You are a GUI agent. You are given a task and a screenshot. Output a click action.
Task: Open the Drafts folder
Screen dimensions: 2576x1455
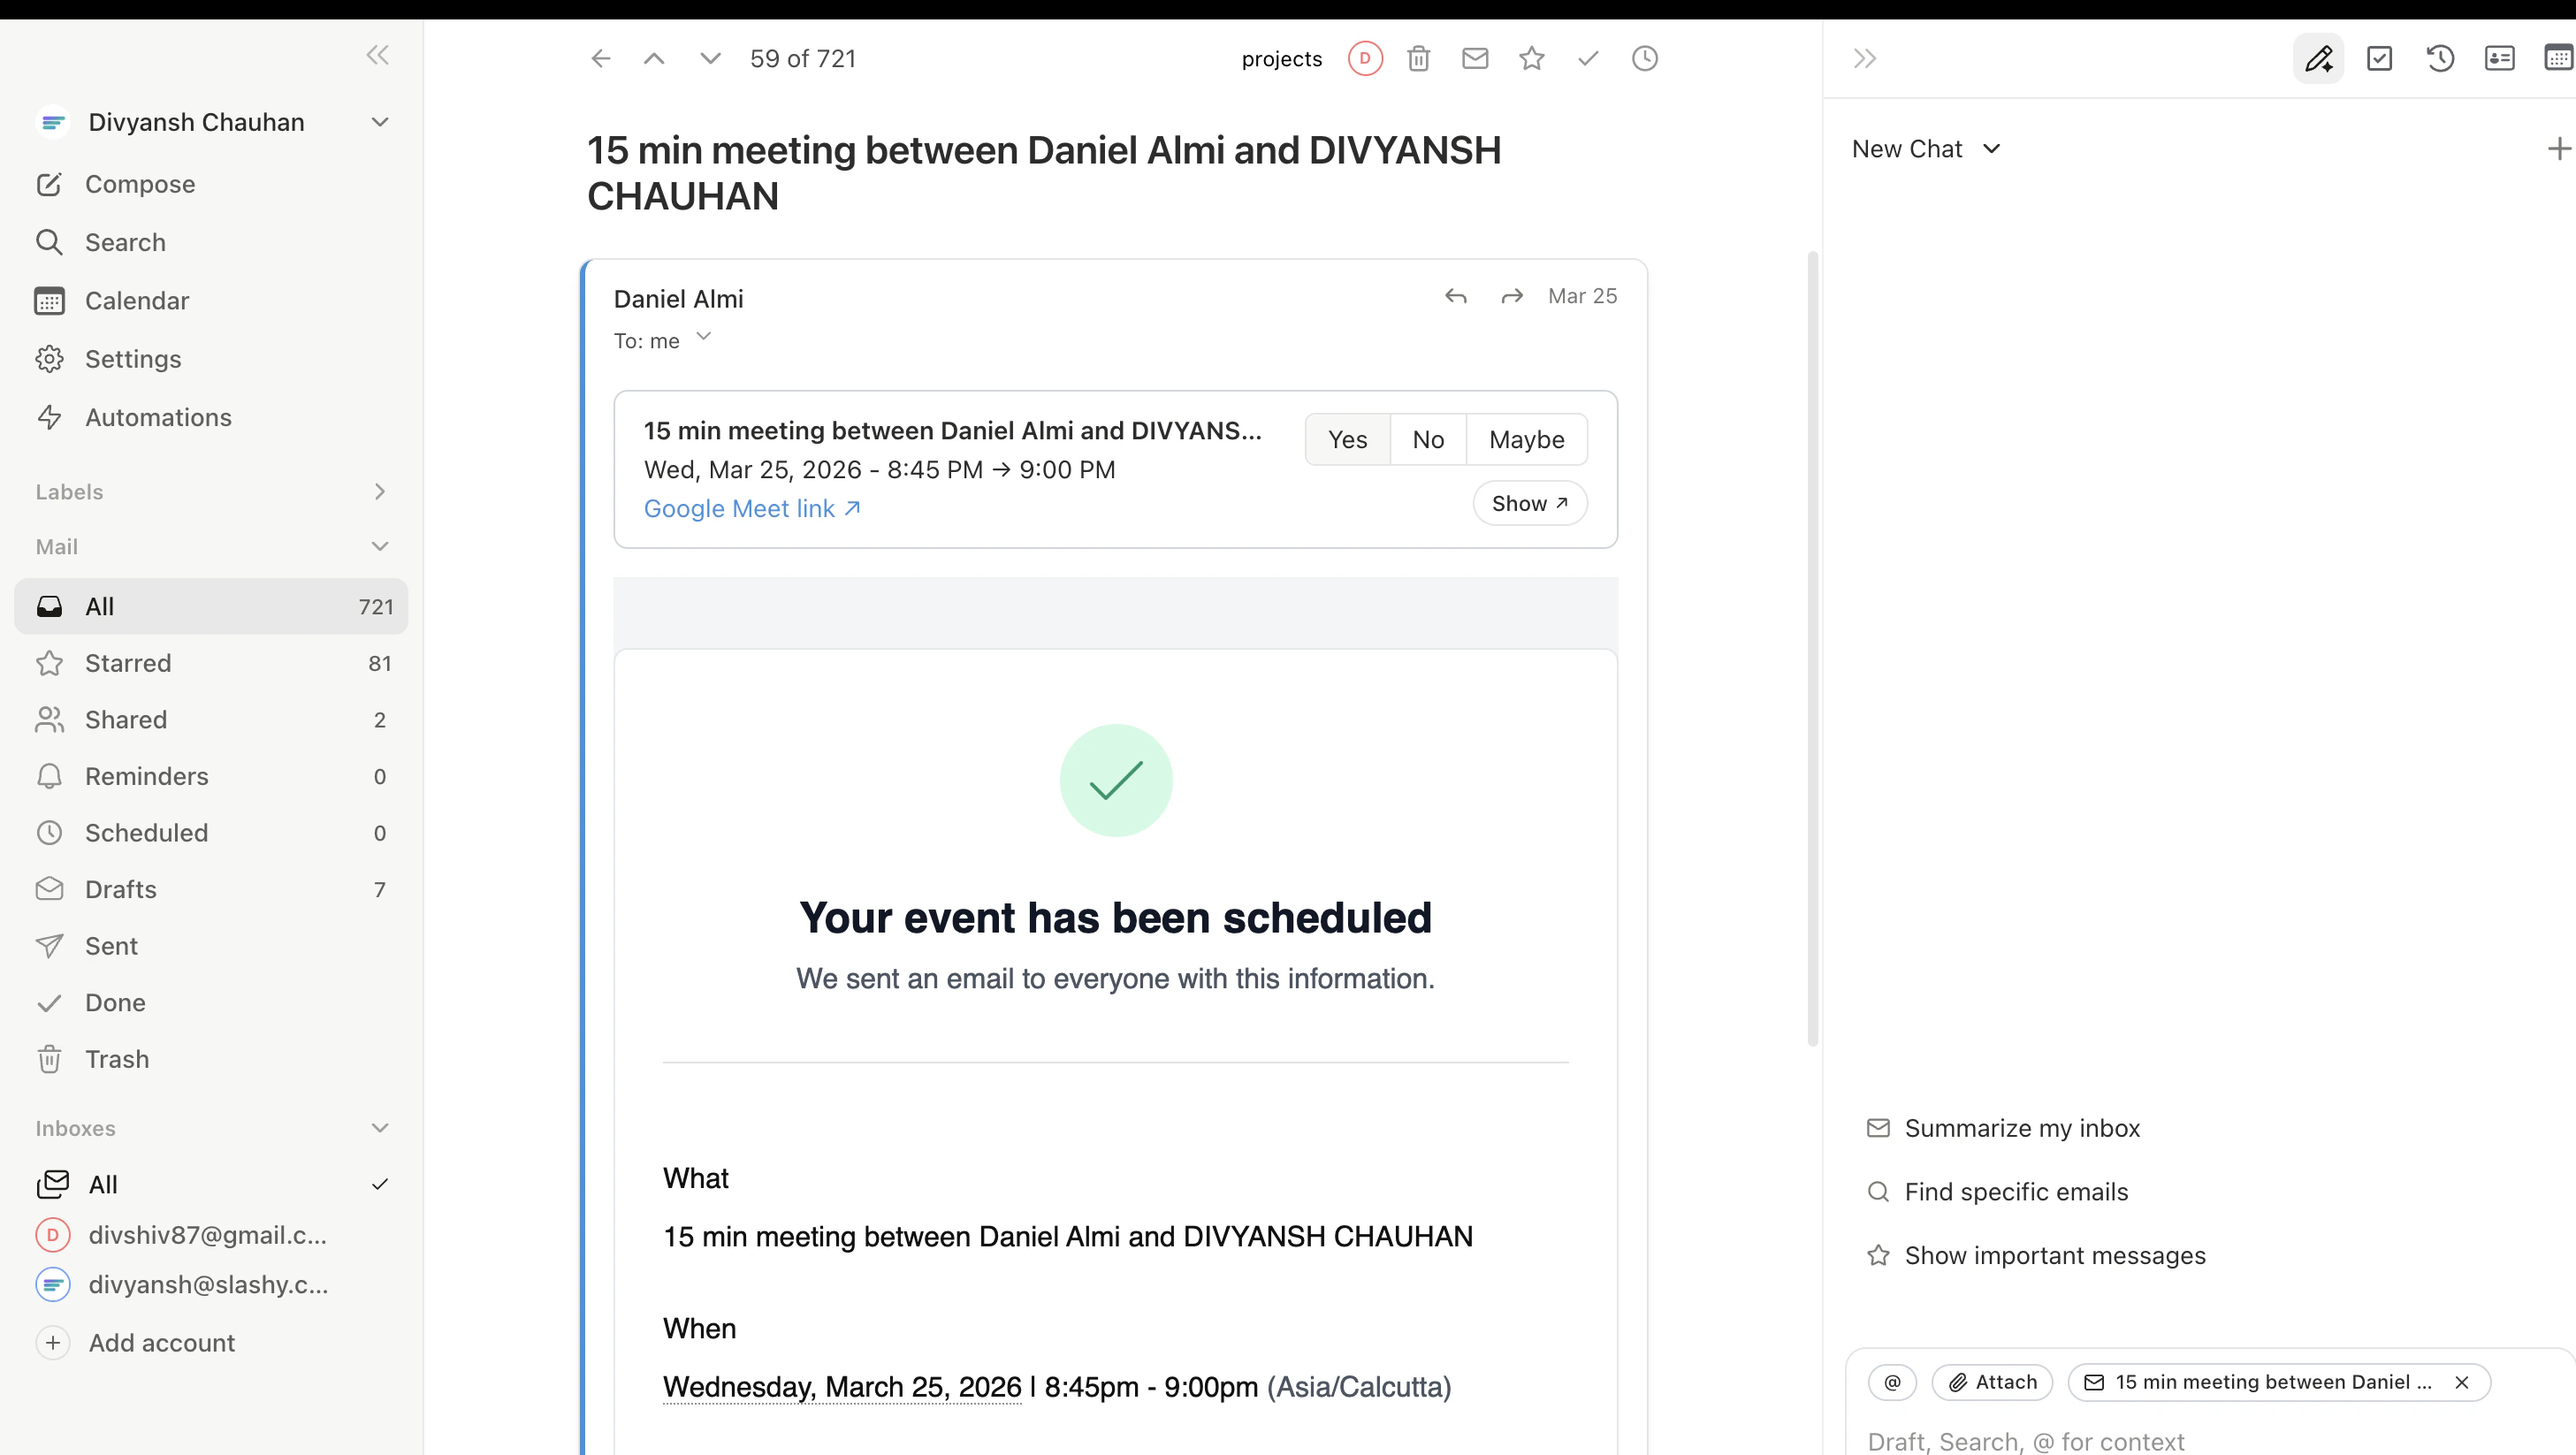pyautogui.click(x=119, y=888)
